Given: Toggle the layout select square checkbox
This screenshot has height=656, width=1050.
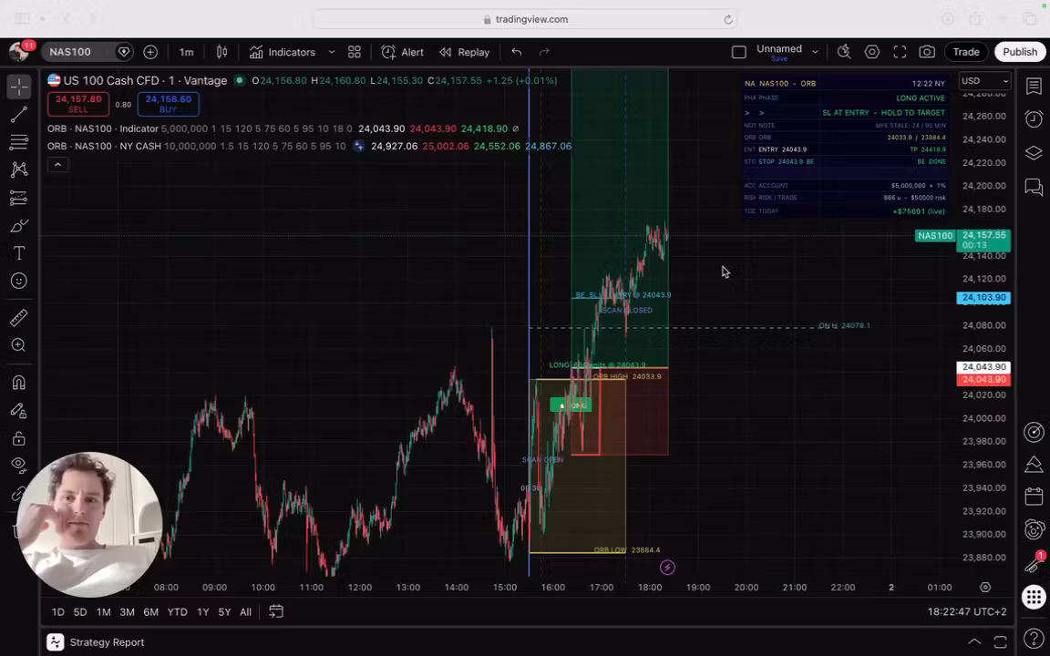Looking at the screenshot, I should click(739, 52).
